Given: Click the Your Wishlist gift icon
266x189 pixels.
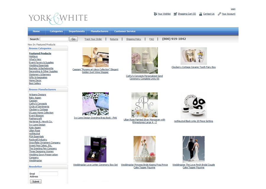Looking at the screenshot, I should tap(155, 14).
